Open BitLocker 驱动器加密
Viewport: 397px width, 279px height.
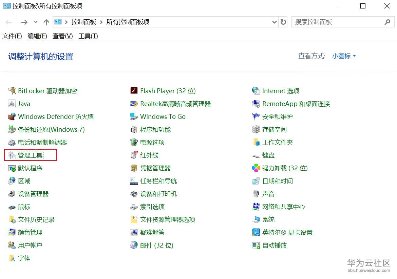(48, 91)
